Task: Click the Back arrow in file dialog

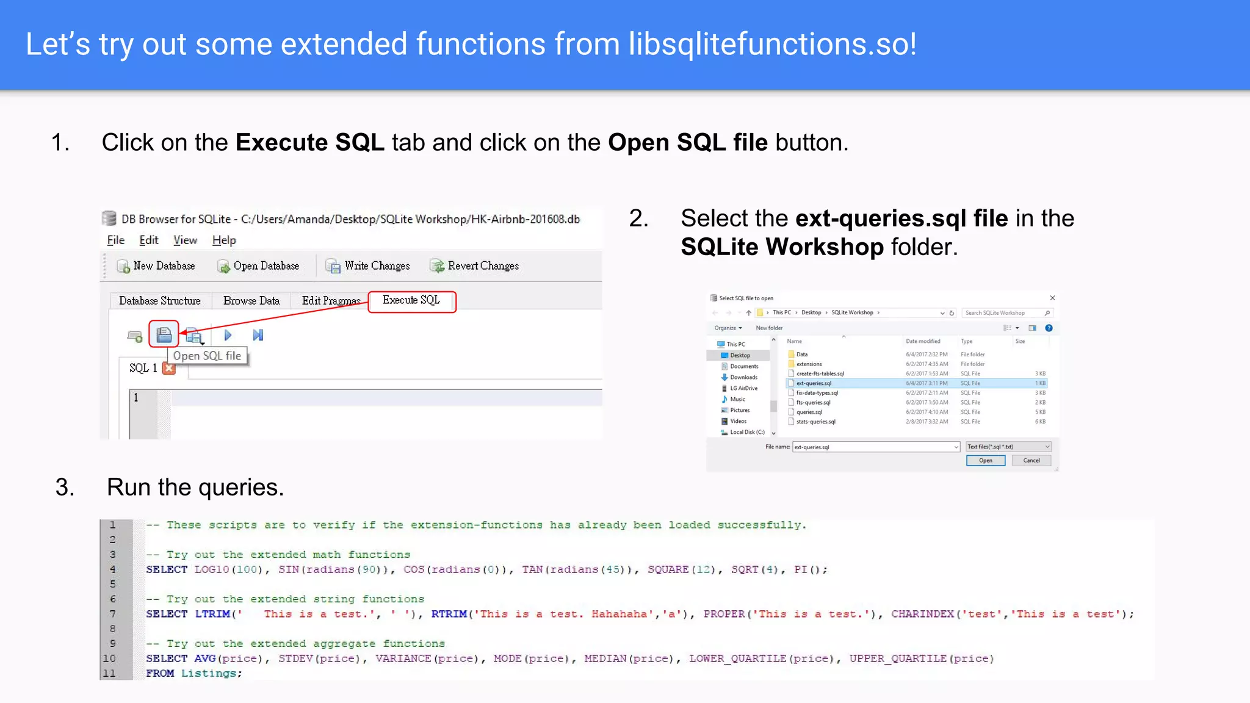Action: pyautogui.click(x=715, y=313)
